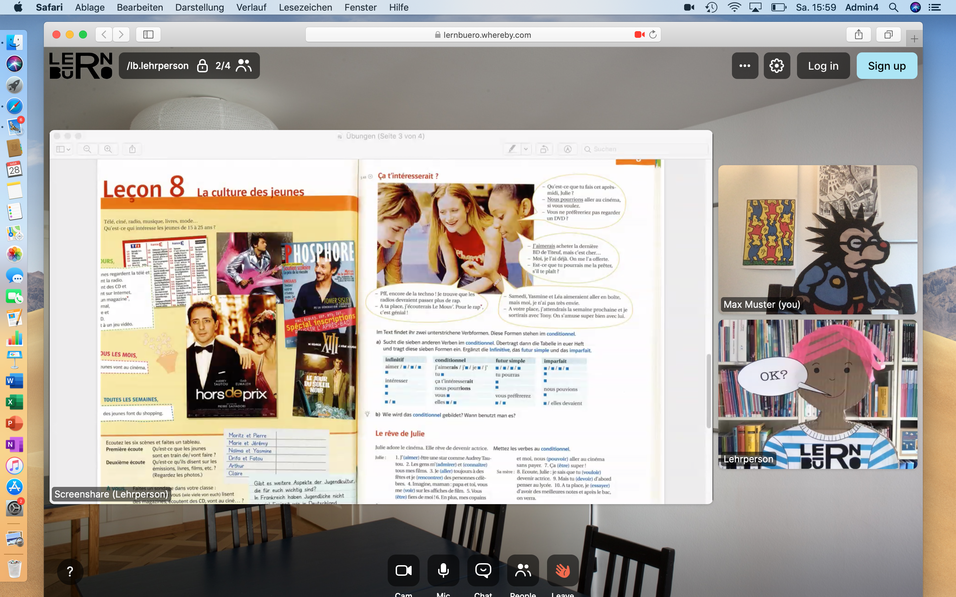Open the Bearbeiten menu
This screenshot has height=597, width=956.
pyautogui.click(x=140, y=7)
